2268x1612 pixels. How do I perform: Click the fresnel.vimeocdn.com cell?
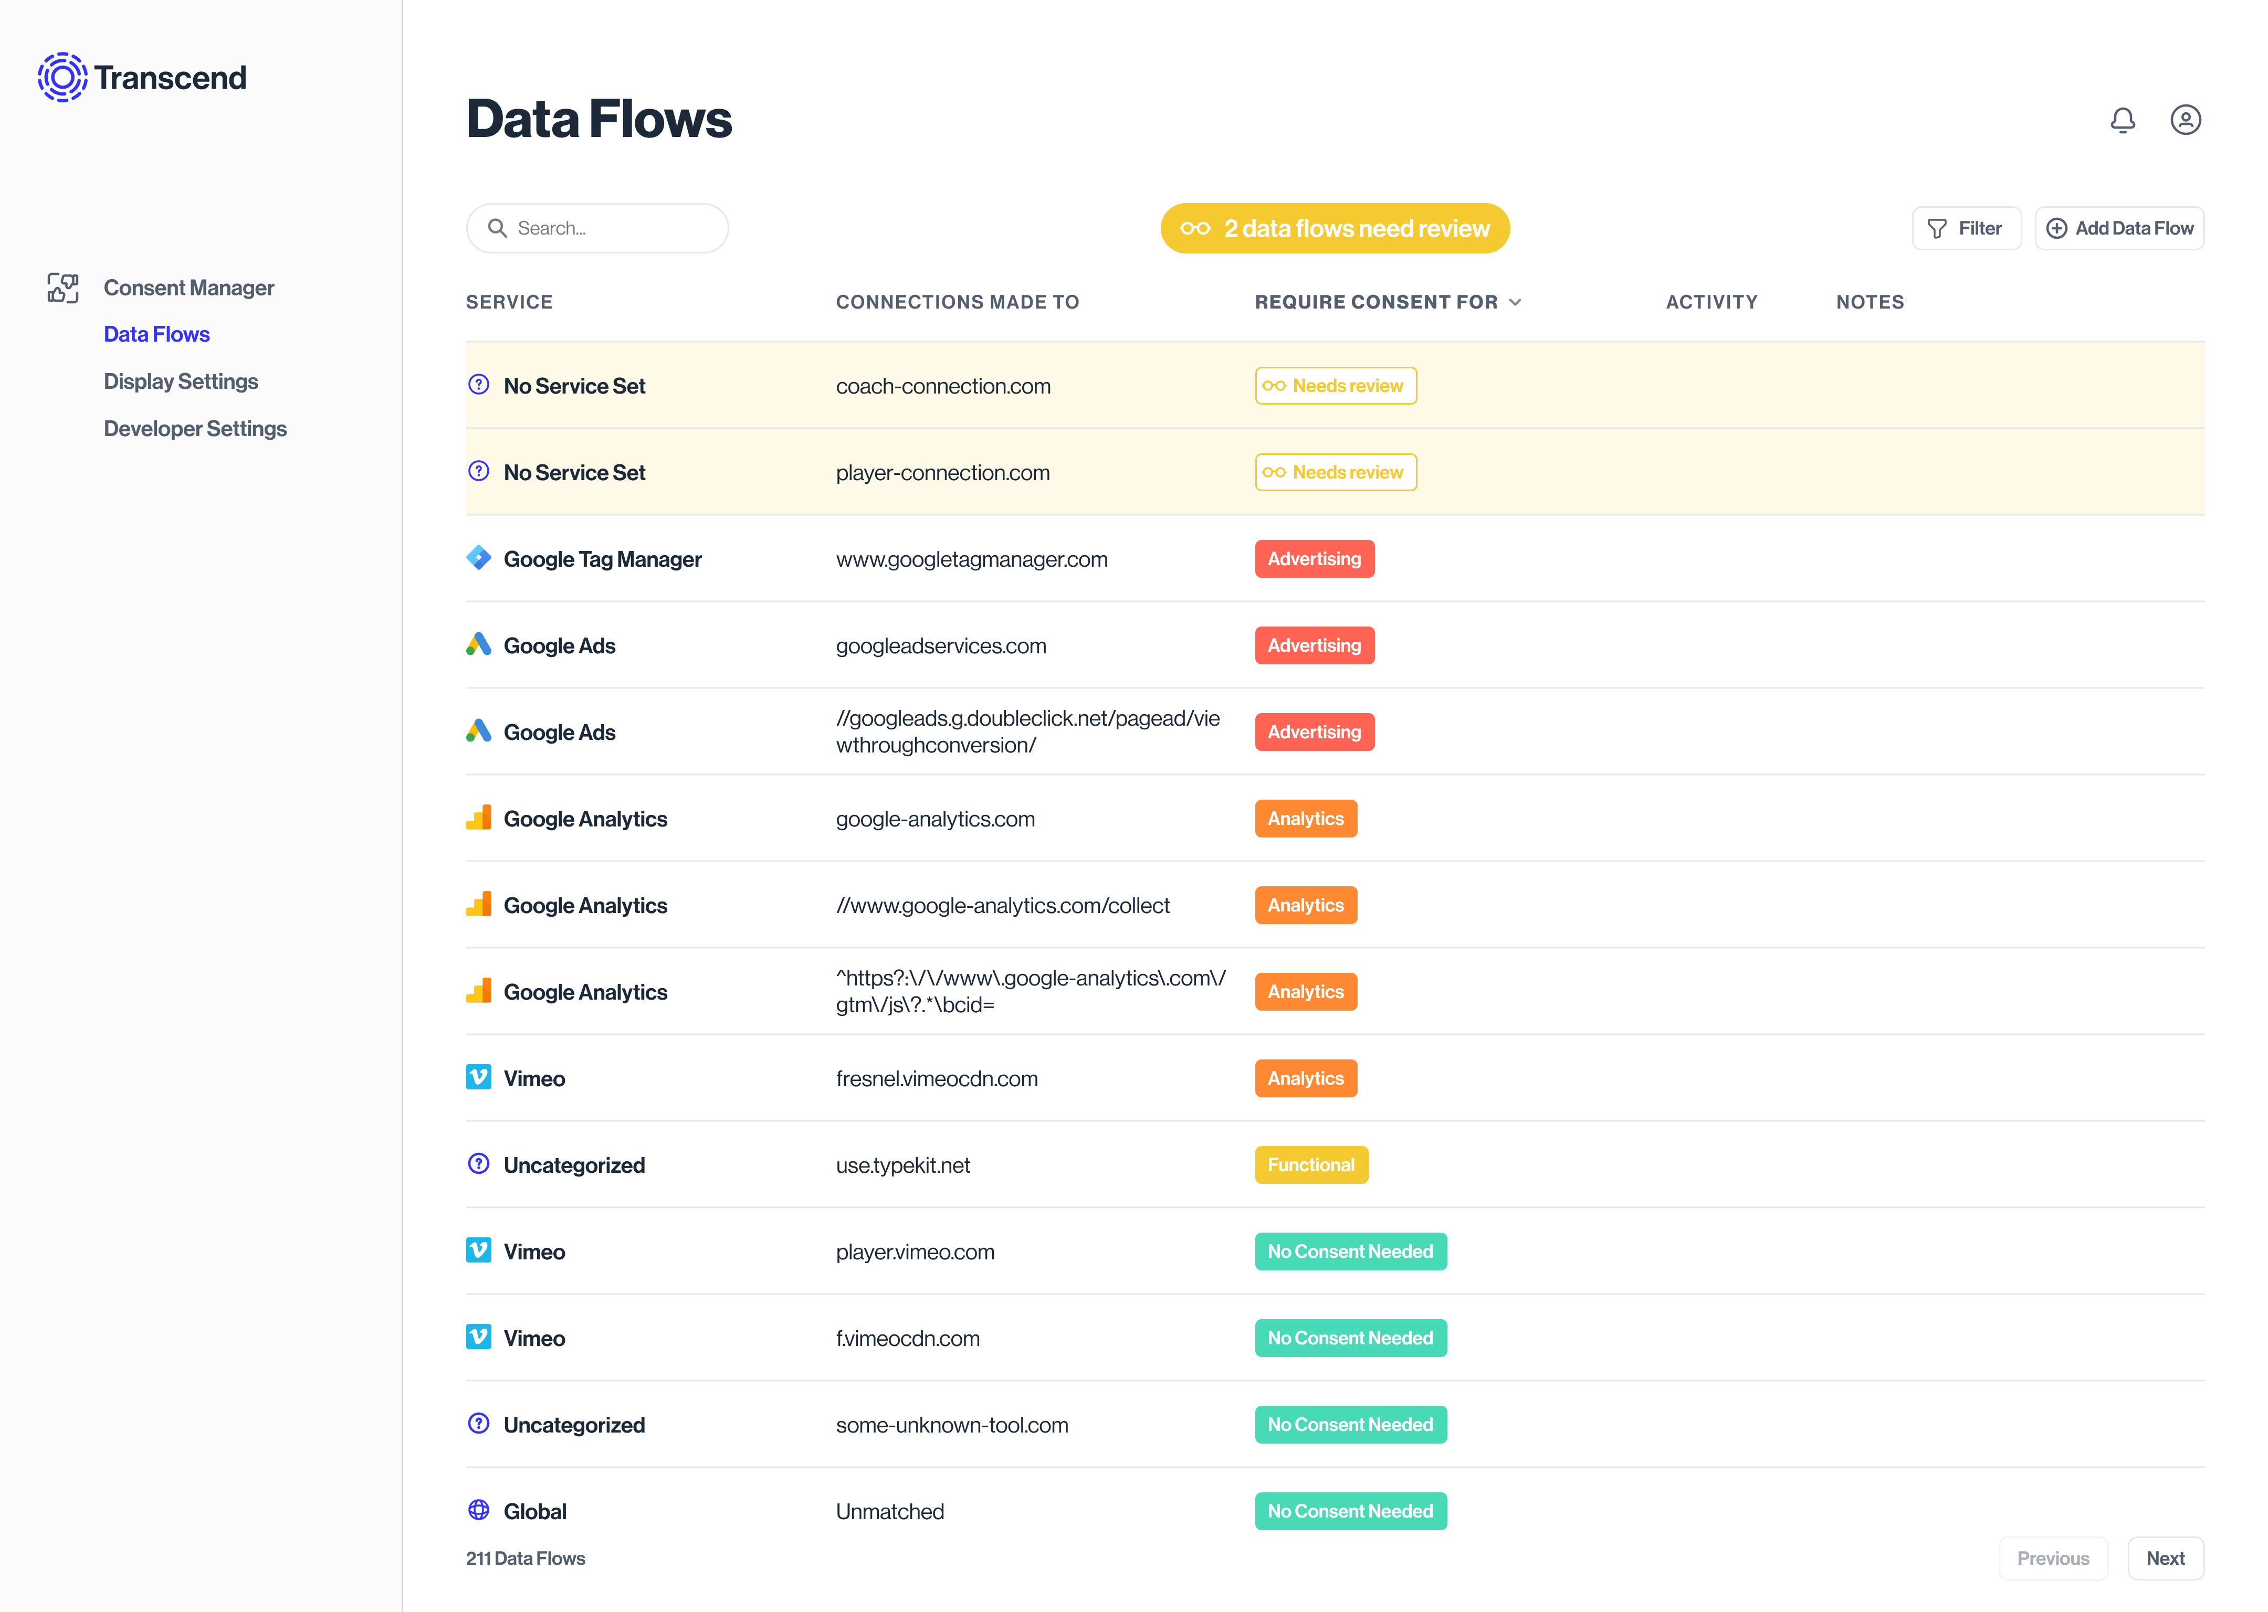[937, 1079]
